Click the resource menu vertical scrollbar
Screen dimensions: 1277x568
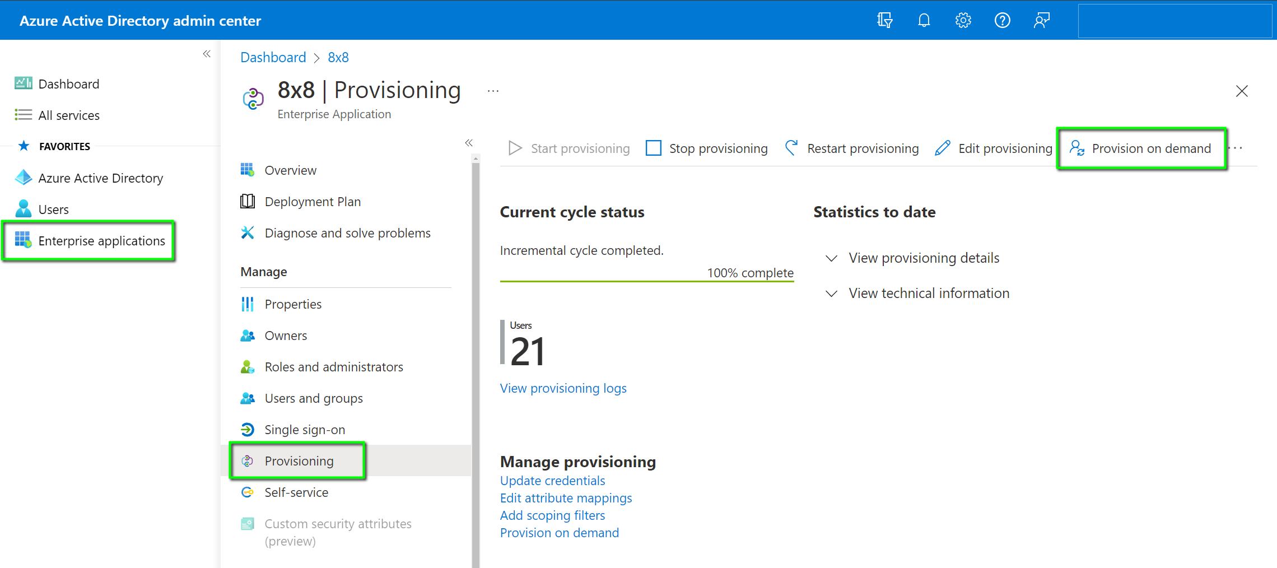click(x=476, y=364)
